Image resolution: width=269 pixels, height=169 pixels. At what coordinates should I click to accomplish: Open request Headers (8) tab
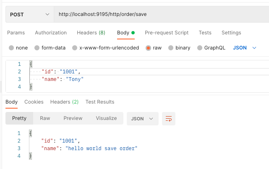[91, 33]
